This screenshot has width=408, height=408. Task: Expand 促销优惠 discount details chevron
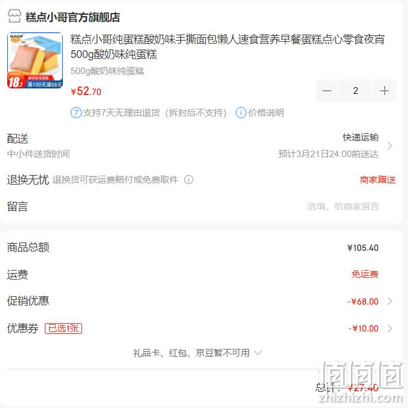coord(390,301)
